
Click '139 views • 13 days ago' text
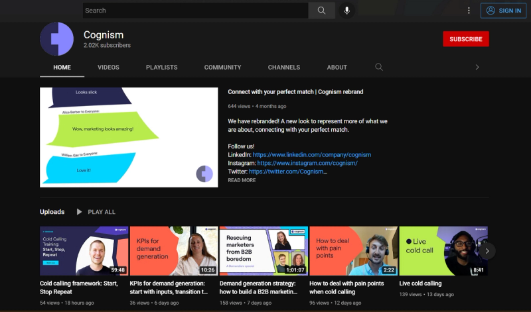pos(426,294)
